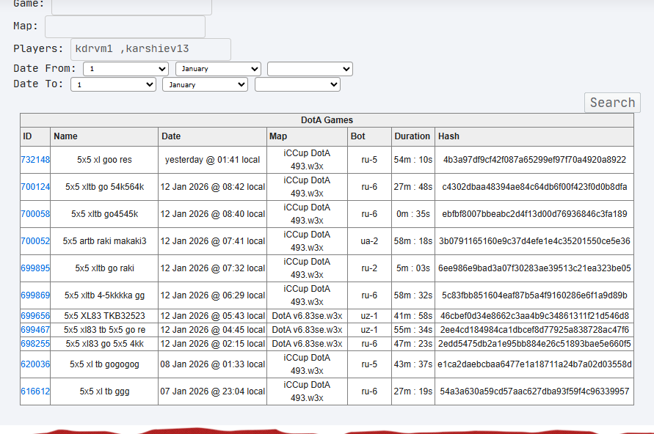
Task: Open the Date From year dropdown
Action: tap(310, 69)
